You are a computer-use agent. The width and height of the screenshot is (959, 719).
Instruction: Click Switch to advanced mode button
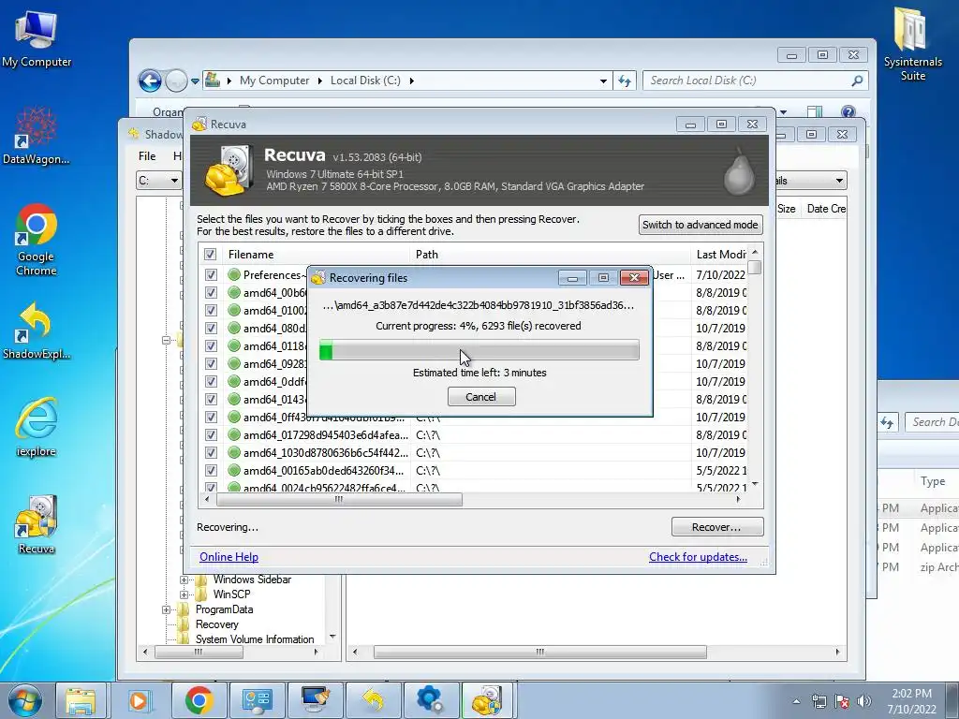click(x=701, y=225)
